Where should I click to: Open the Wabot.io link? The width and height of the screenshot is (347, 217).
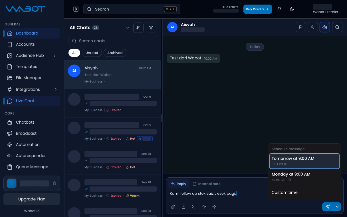32,211
